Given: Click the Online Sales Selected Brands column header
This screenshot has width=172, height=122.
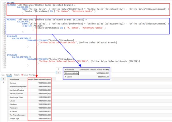Looking at the screenshot, I should tap(40, 79).
